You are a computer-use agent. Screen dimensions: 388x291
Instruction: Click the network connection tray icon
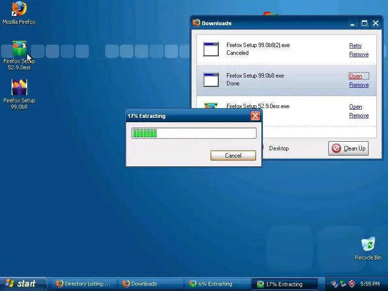coord(343,284)
